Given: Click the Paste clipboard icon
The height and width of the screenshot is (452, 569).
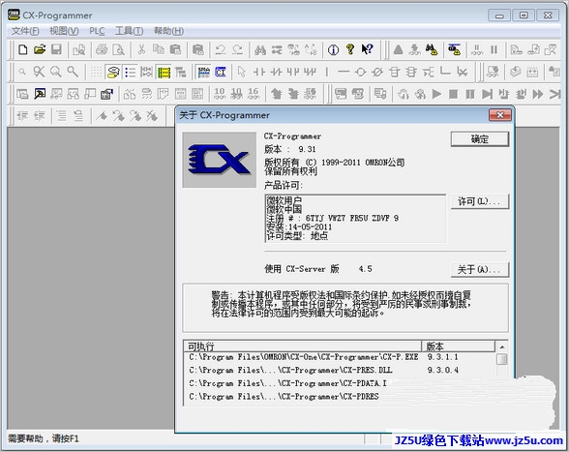Looking at the screenshot, I should [175, 49].
